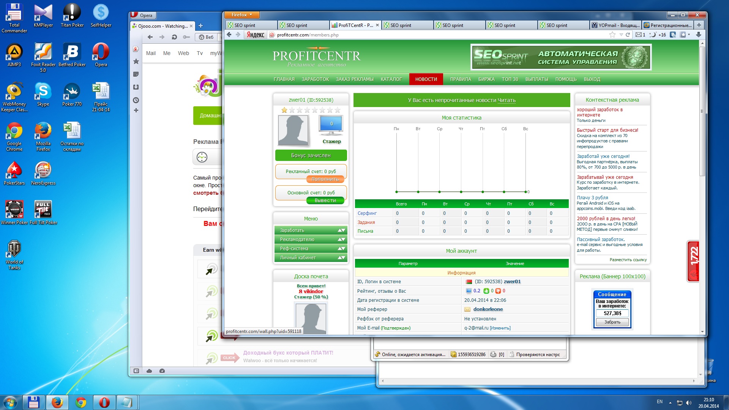The width and height of the screenshot is (729, 410).
Task: Open URL history dropdown arrow in Firefox
Action: point(621,35)
